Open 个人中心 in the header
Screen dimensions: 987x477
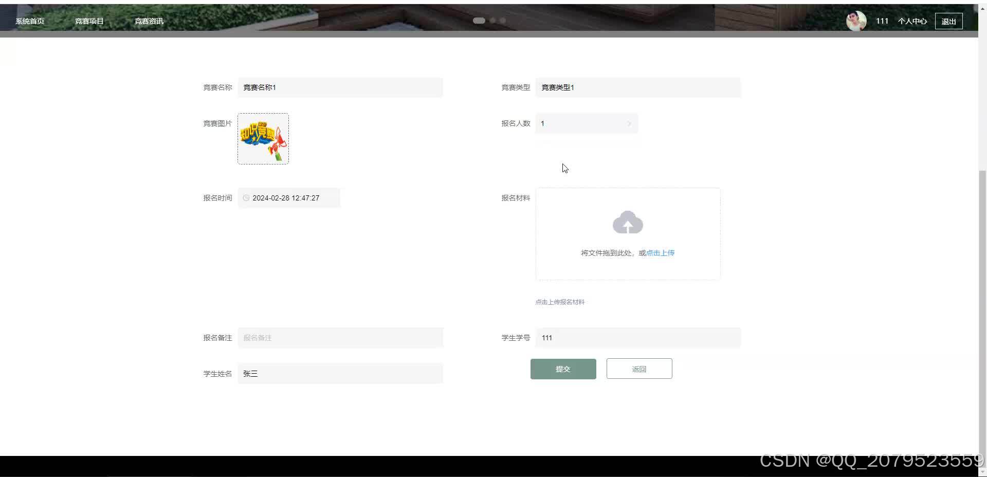pyautogui.click(x=912, y=21)
